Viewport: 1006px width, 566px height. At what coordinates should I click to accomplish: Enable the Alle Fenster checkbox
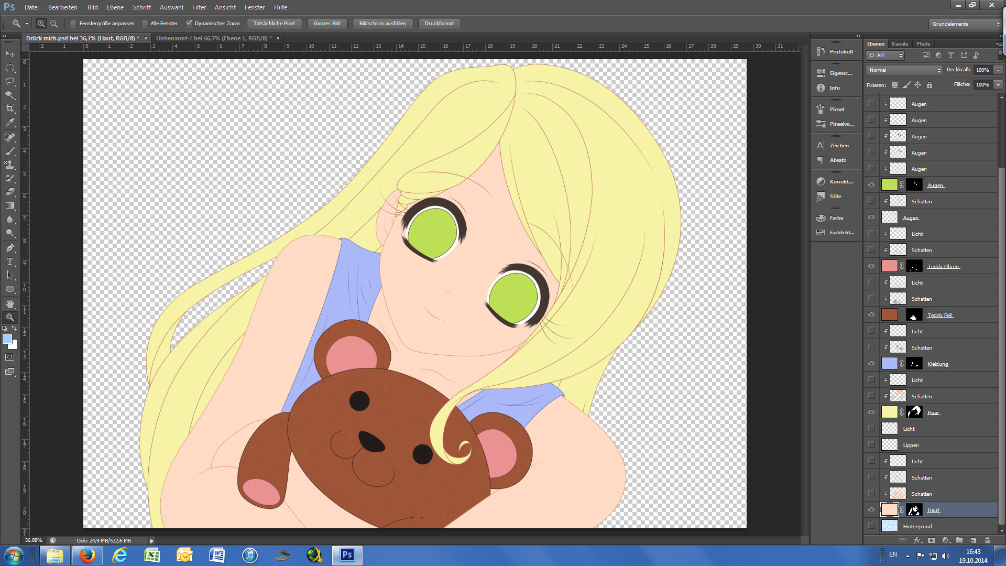click(145, 24)
